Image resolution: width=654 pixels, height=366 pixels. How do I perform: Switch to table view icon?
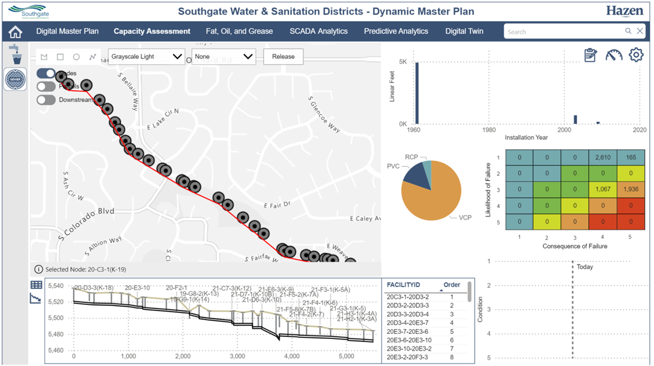coord(36,285)
